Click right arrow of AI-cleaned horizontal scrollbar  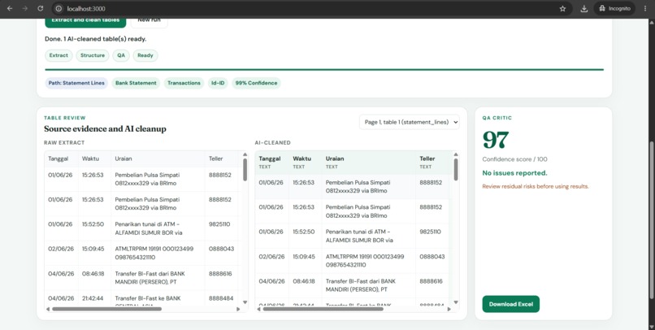[x=449, y=309]
